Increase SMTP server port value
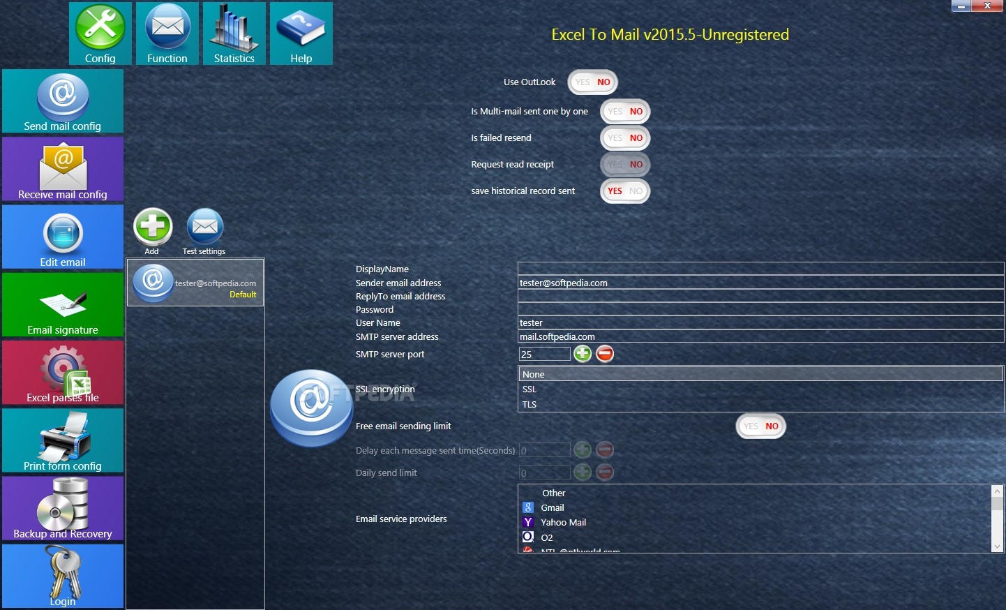The height and width of the screenshot is (610, 1006). pyautogui.click(x=583, y=354)
